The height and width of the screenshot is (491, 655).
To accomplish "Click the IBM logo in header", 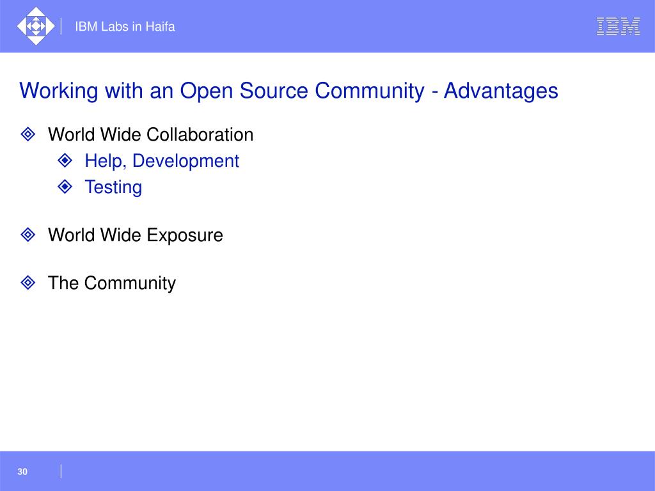I will tap(618, 26).
